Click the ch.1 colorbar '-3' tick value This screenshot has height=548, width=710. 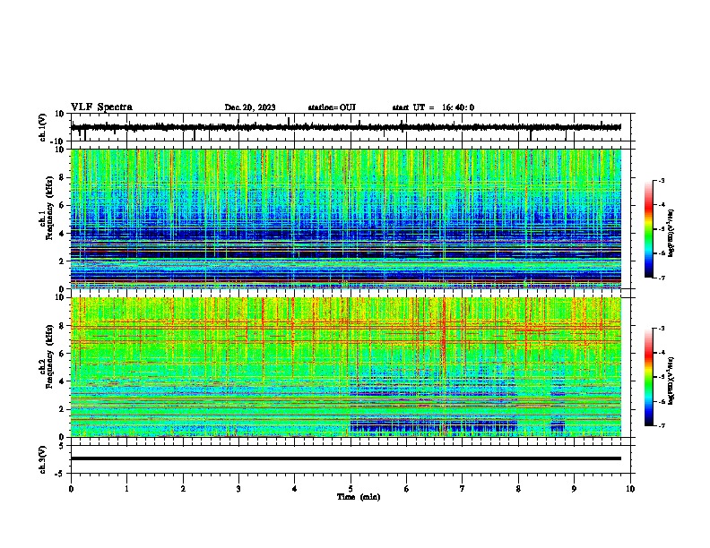[x=661, y=181]
